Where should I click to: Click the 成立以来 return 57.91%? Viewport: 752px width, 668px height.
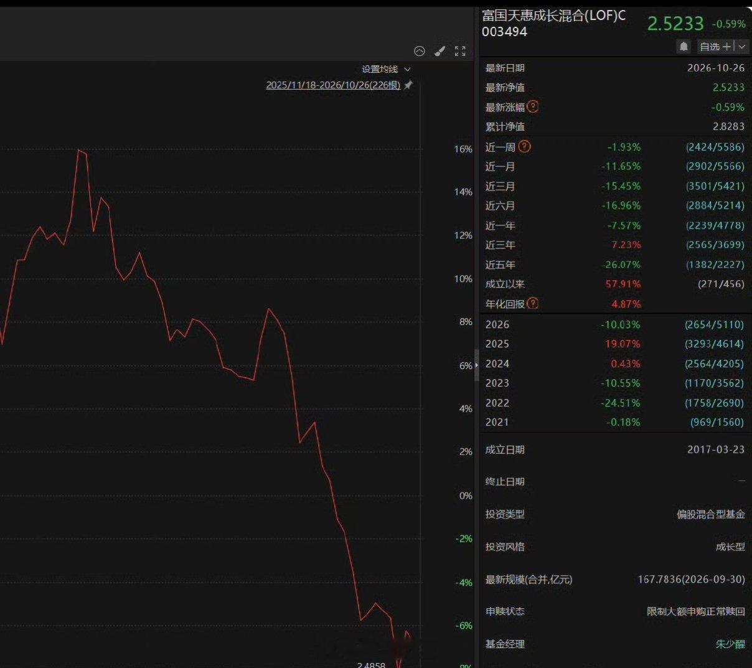tap(623, 284)
